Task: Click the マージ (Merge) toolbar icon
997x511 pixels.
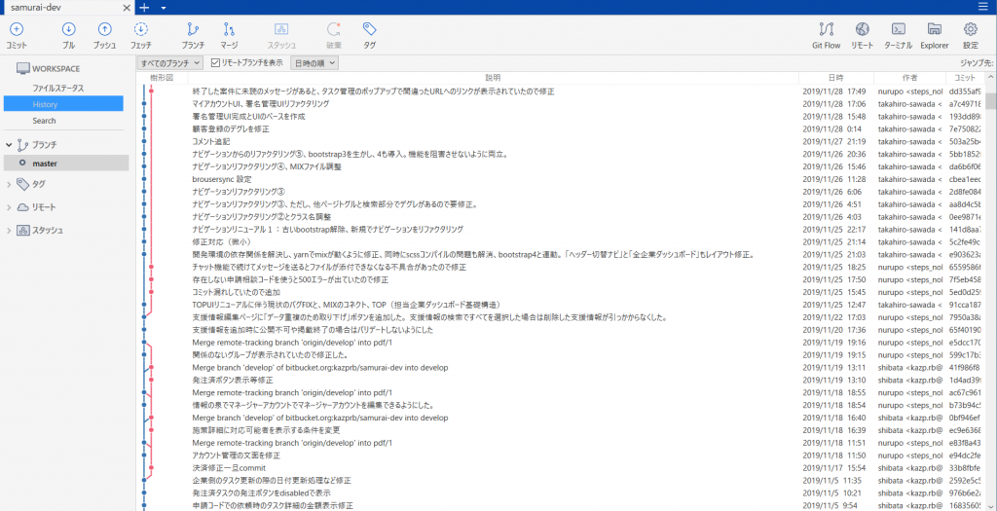Action: tap(229, 34)
